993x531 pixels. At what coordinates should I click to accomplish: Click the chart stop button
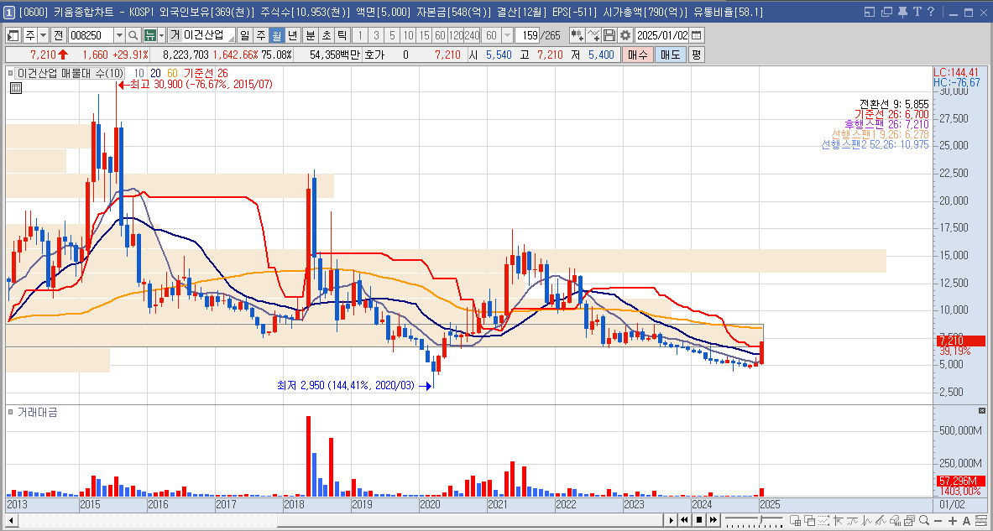[699, 520]
